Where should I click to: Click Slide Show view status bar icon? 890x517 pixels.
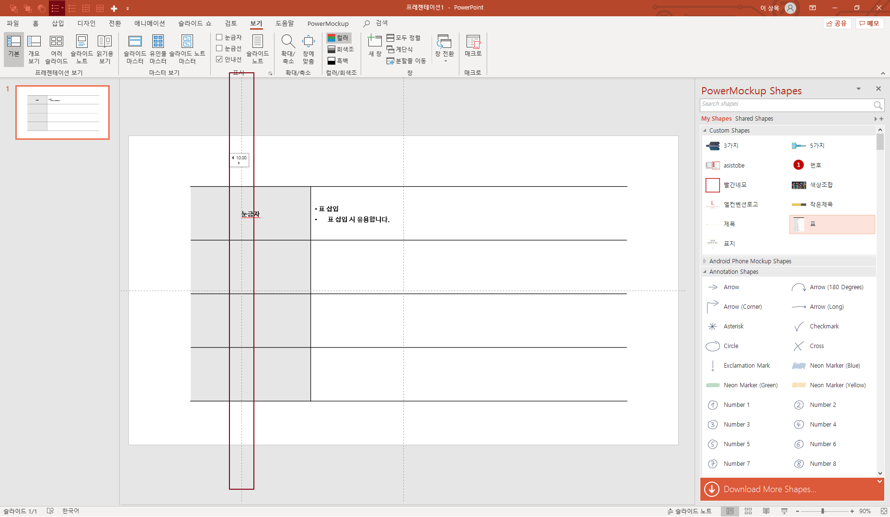tap(784, 511)
